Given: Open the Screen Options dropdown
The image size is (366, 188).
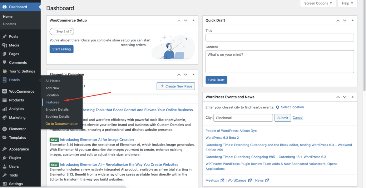Looking at the screenshot, I should 318,4.
